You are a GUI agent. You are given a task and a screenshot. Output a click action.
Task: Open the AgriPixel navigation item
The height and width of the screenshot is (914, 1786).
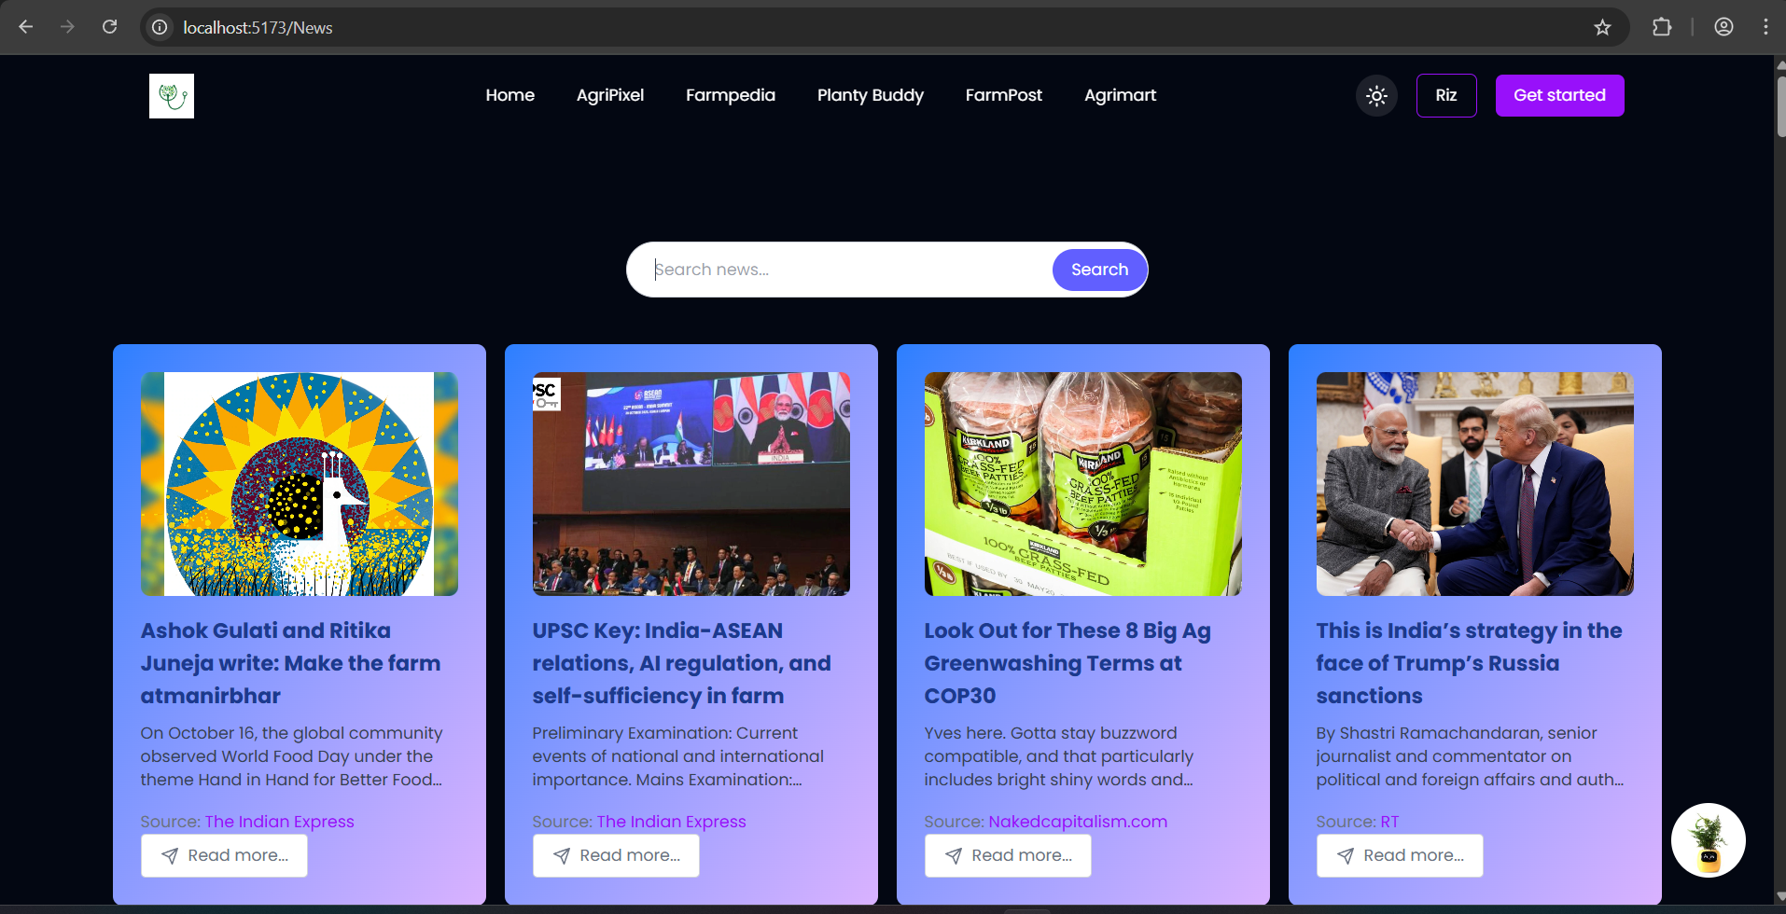(x=610, y=95)
